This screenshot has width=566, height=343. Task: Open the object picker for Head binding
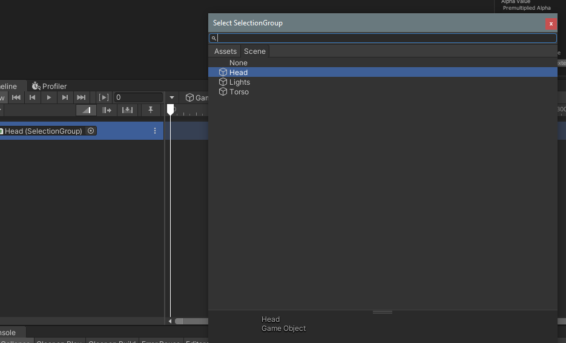(91, 131)
